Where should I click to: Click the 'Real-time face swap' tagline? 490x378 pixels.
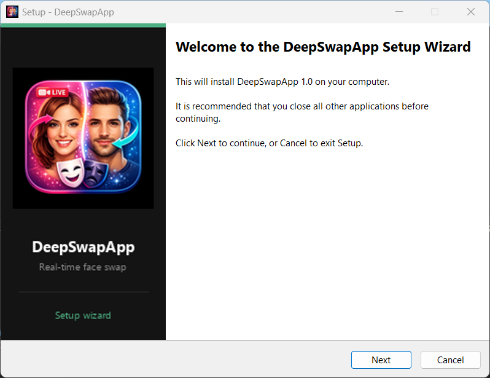point(83,267)
